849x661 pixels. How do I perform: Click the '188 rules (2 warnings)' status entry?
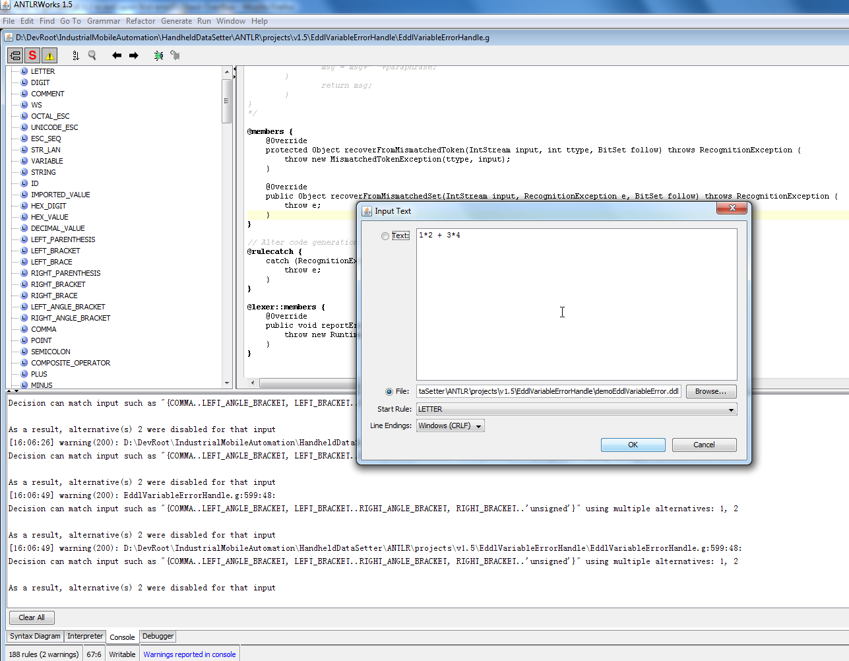point(44,654)
